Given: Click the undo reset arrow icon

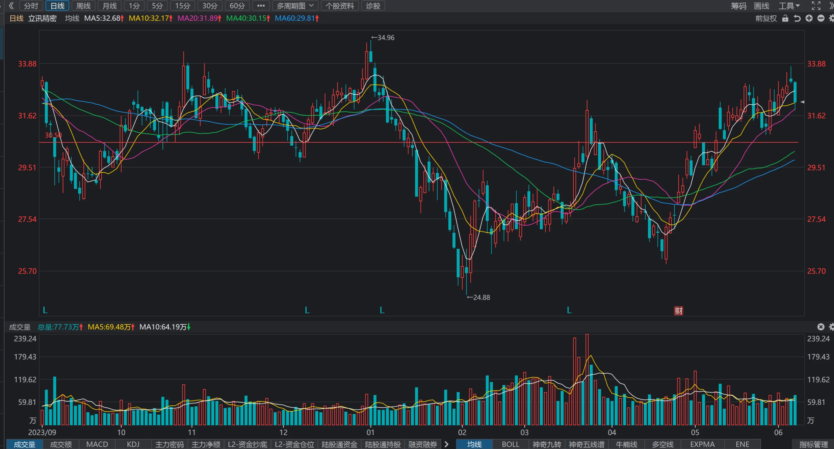Looking at the screenshot, I should (x=797, y=18).
